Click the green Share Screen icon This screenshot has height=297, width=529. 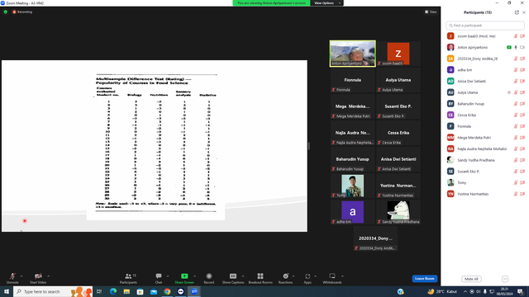[x=184, y=276]
